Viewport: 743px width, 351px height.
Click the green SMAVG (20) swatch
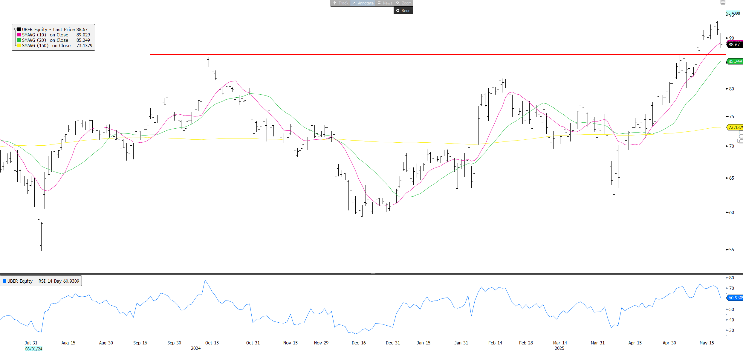(x=19, y=40)
